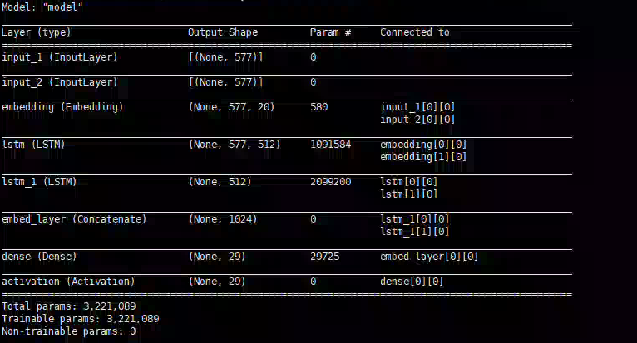
Task: Click the input_2 (InputLayer) row label
Action: (60, 82)
